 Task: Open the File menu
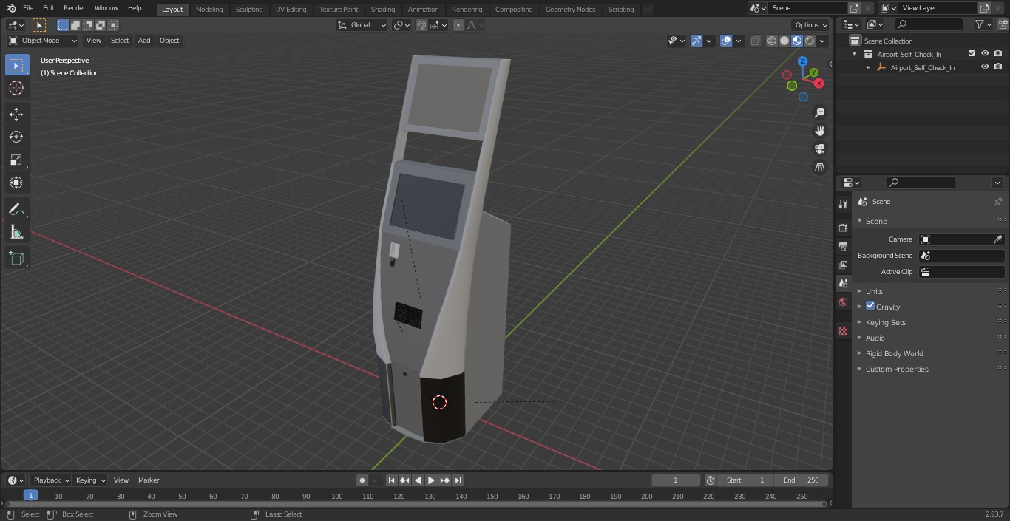[x=28, y=8]
